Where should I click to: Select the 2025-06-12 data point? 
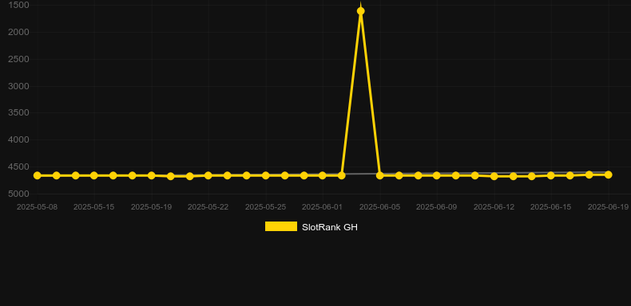tap(494, 176)
